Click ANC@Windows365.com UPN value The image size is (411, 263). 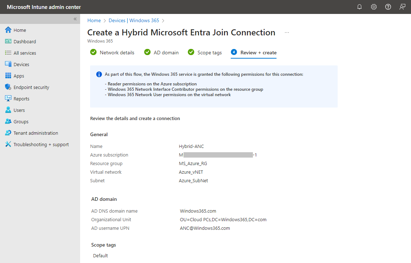(x=205, y=228)
